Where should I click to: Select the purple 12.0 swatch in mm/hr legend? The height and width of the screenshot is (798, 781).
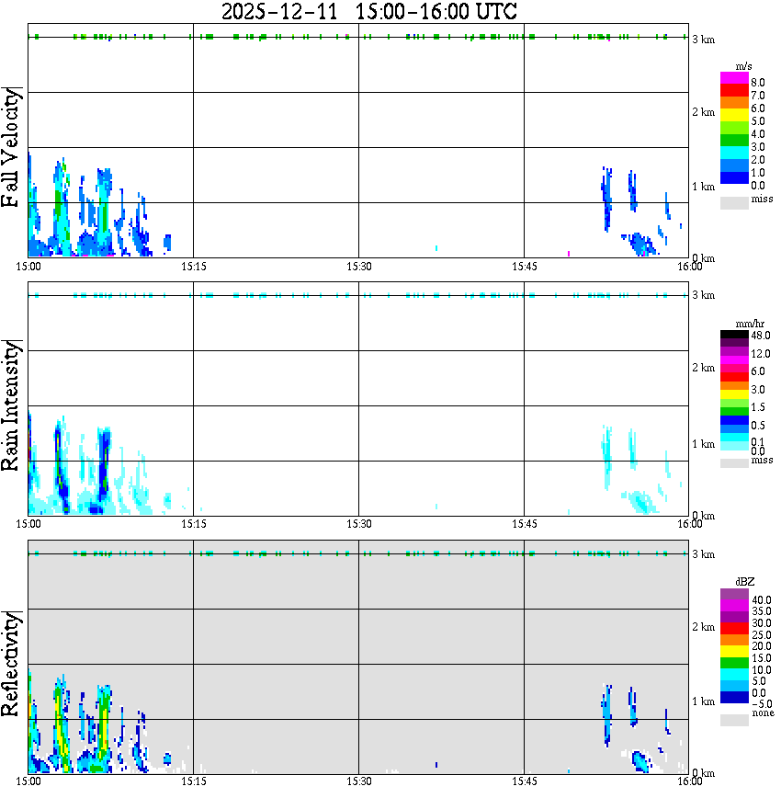click(x=734, y=352)
